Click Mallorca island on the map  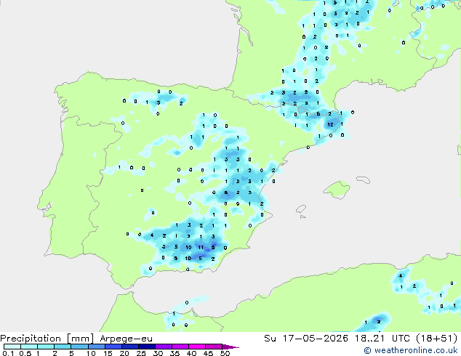[x=337, y=190]
